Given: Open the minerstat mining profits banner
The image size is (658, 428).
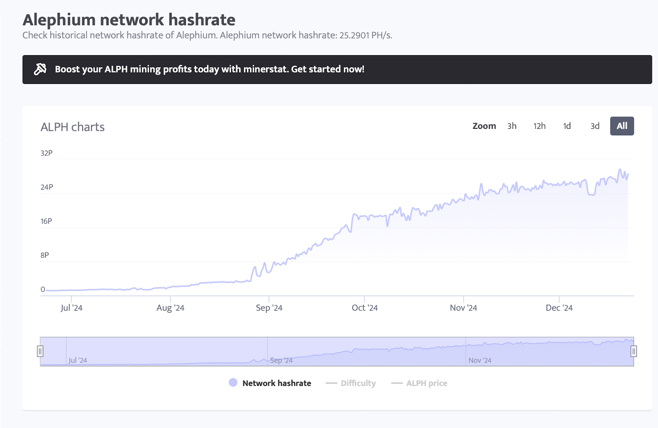Looking at the screenshot, I should click(337, 70).
